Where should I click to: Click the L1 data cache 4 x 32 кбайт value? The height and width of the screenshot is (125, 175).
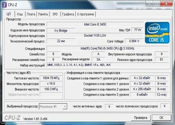142,78
